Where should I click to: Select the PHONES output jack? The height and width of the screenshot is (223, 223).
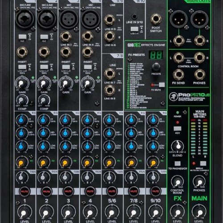point(200,75)
